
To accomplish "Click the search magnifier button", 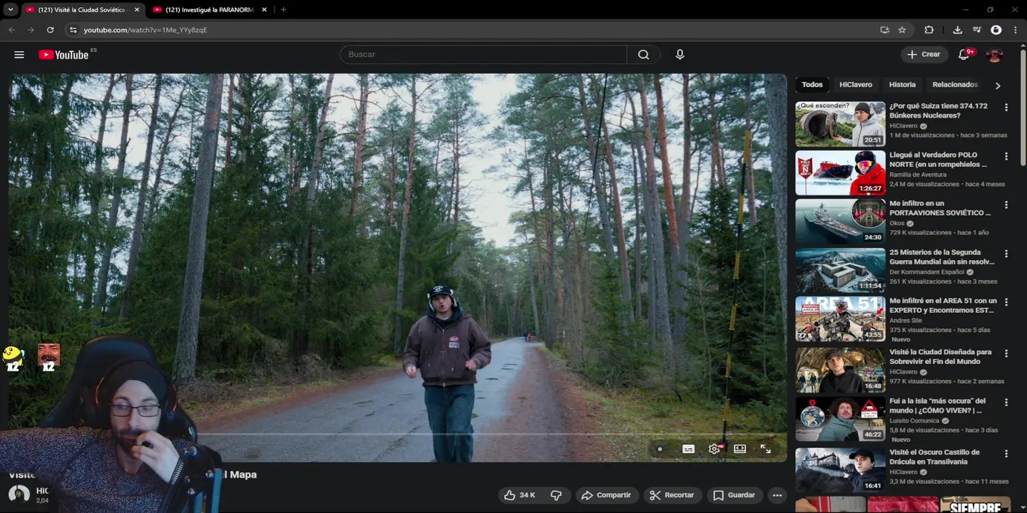I will tap(643, 55).
